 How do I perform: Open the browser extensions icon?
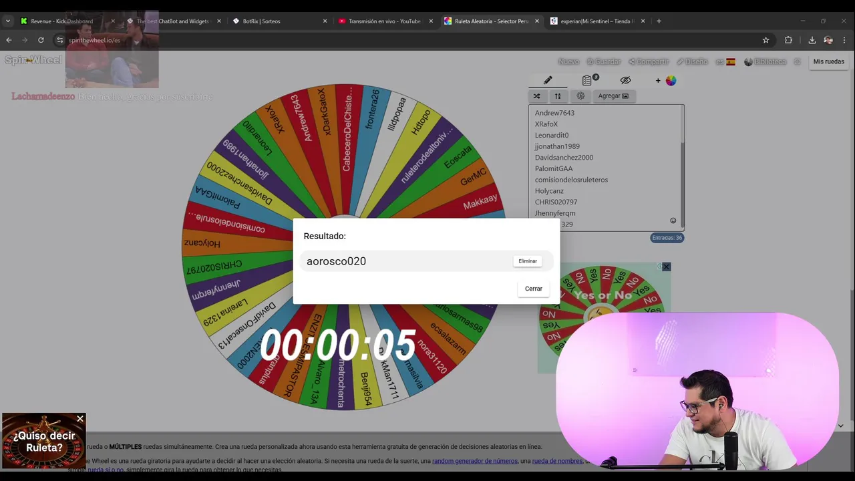pyautogui.click(x=788, y=40)
